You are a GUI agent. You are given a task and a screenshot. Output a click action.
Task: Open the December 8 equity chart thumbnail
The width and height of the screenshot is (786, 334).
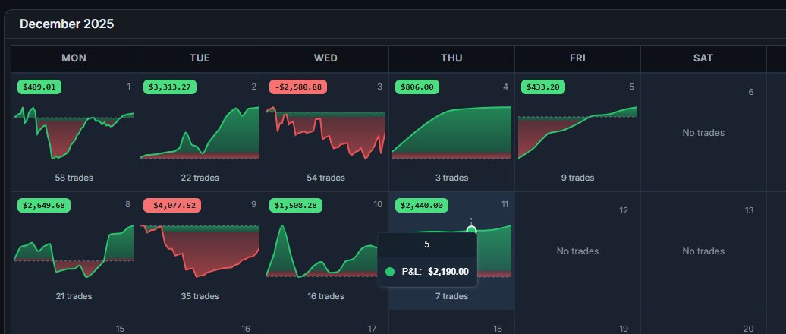(74, 250)
